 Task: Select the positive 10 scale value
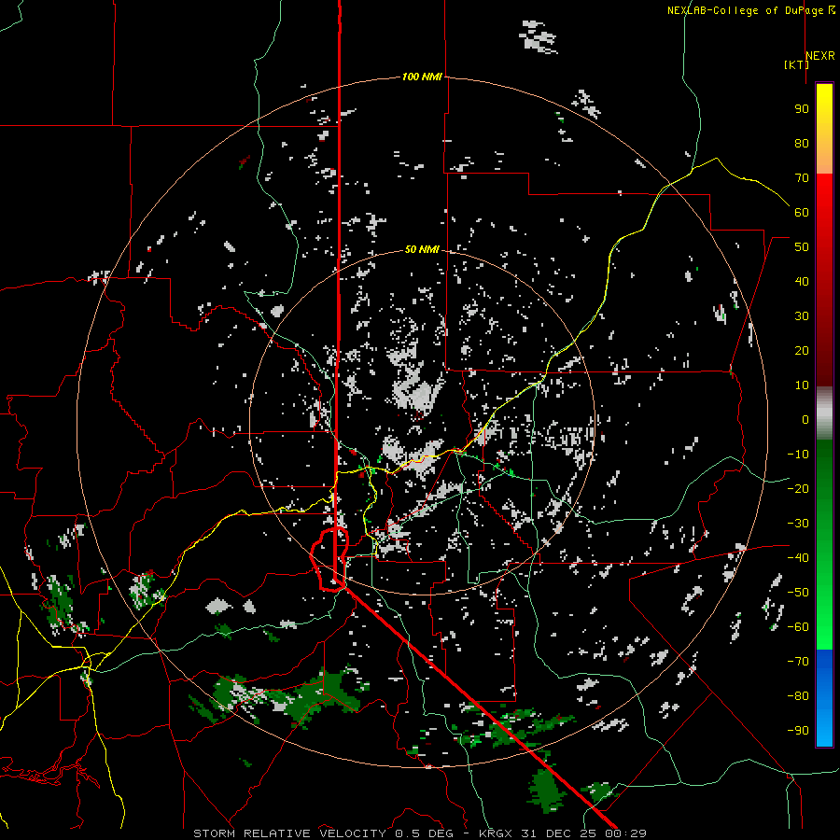pos(802,385)
